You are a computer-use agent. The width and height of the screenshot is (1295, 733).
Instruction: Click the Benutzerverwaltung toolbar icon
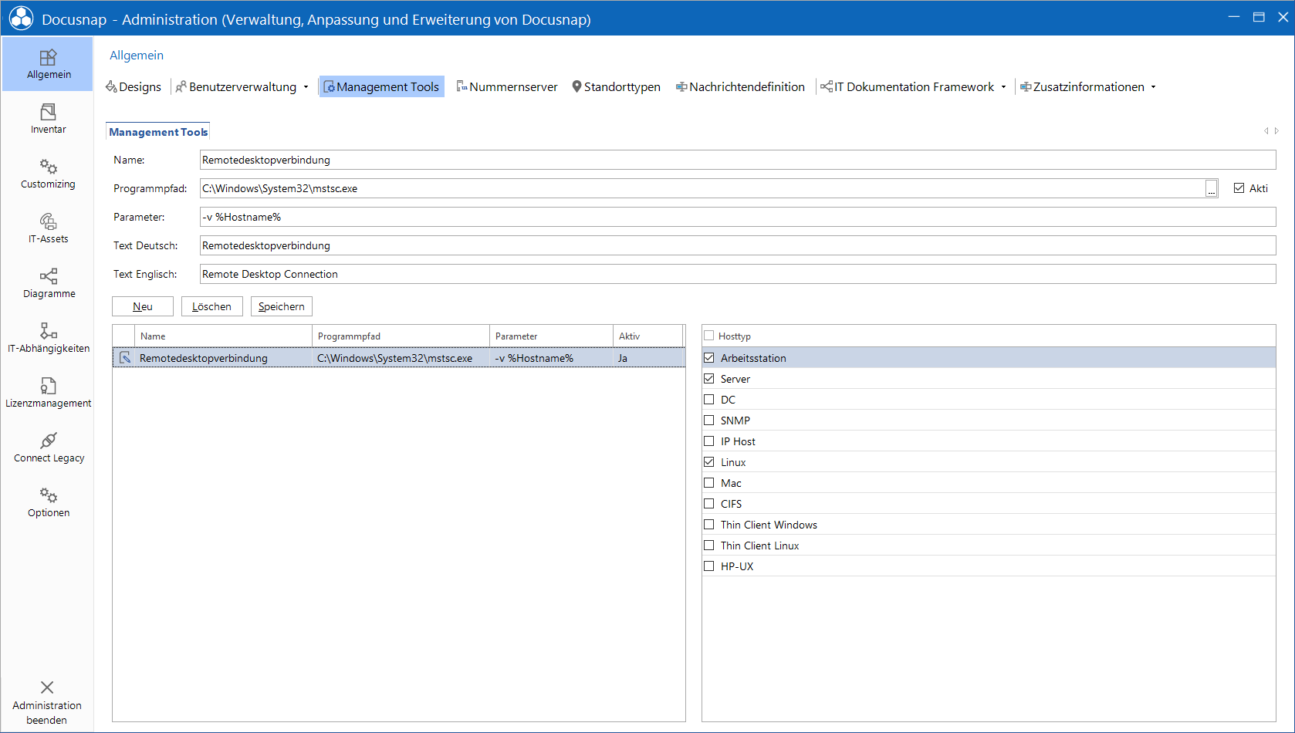coord(181,86)
